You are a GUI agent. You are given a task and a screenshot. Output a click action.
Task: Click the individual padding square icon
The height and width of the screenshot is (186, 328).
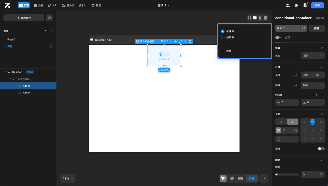click(315, 95)
